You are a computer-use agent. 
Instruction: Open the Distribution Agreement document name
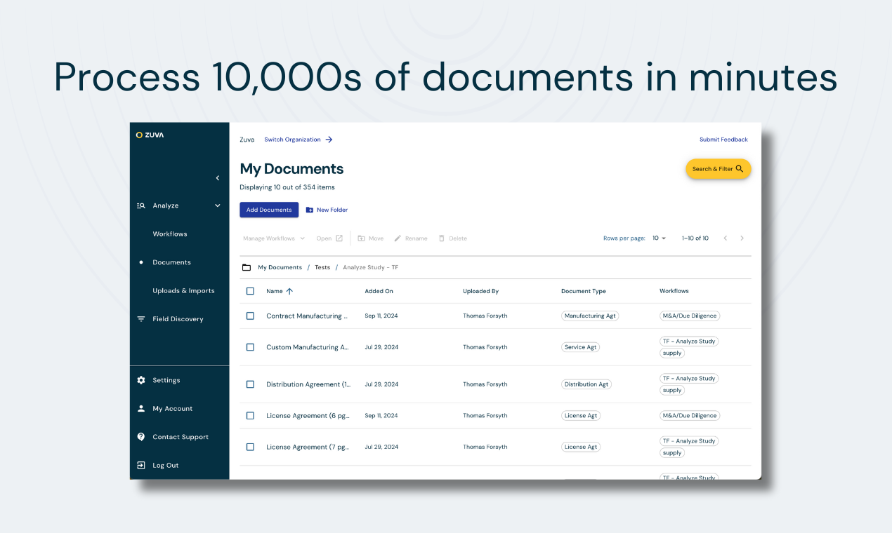(308, 384)
